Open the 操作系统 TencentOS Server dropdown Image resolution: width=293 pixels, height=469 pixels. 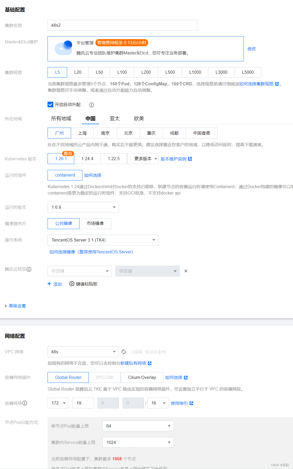[x=103, y=240]
